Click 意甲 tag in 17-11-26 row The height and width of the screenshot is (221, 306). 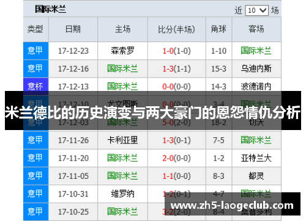coord(35,140)
